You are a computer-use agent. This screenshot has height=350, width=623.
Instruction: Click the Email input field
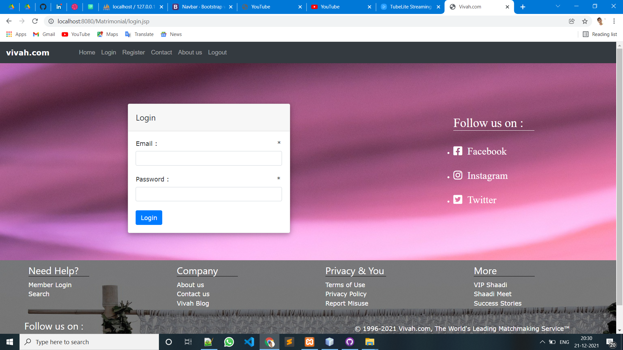[209, 158]
